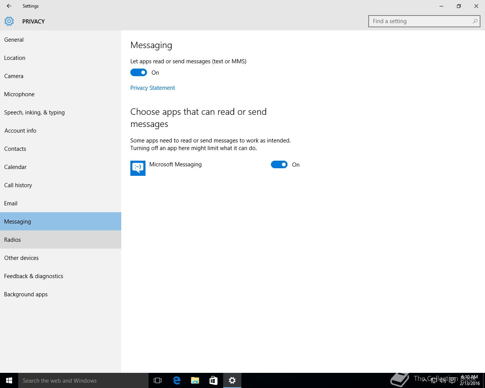Go to Contacts privacy settings
The width and height of the screenshot is (485, 388).
(x=61, y=149)
